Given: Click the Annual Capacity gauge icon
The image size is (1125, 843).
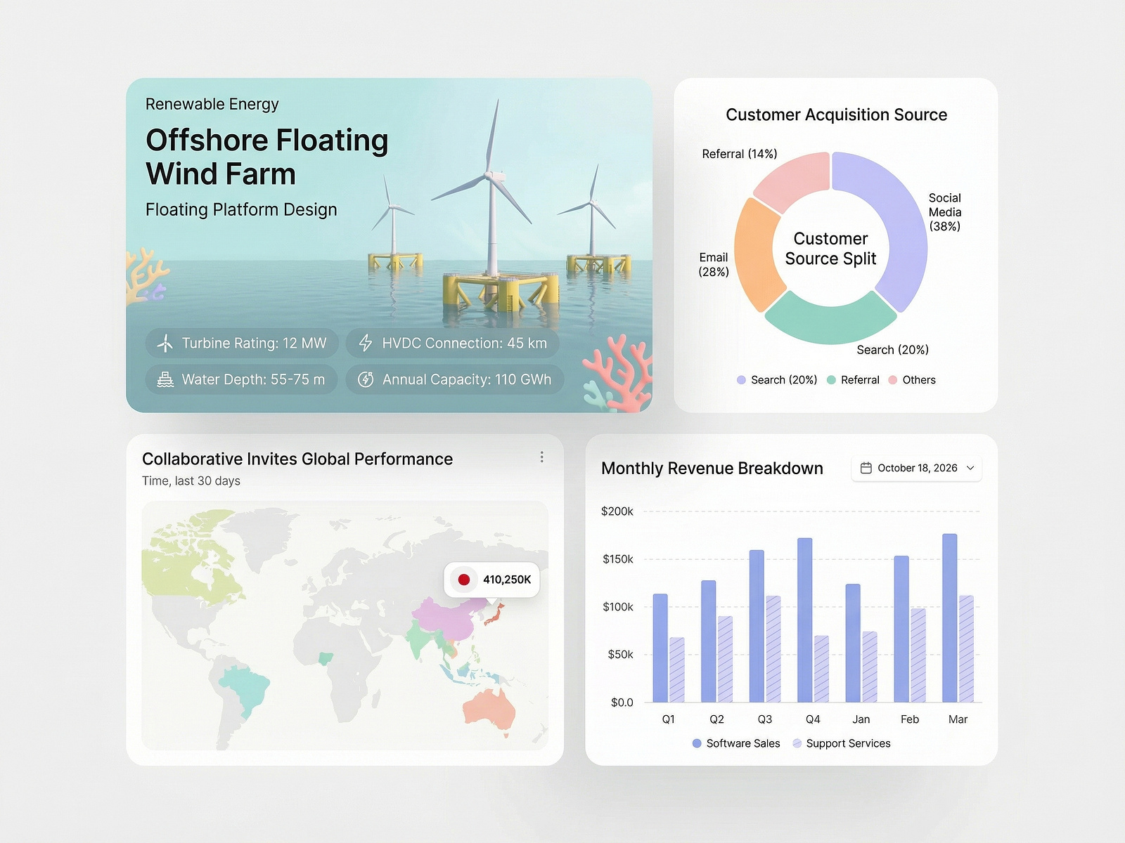Looking at the screenshot, I should click(365, 379).
